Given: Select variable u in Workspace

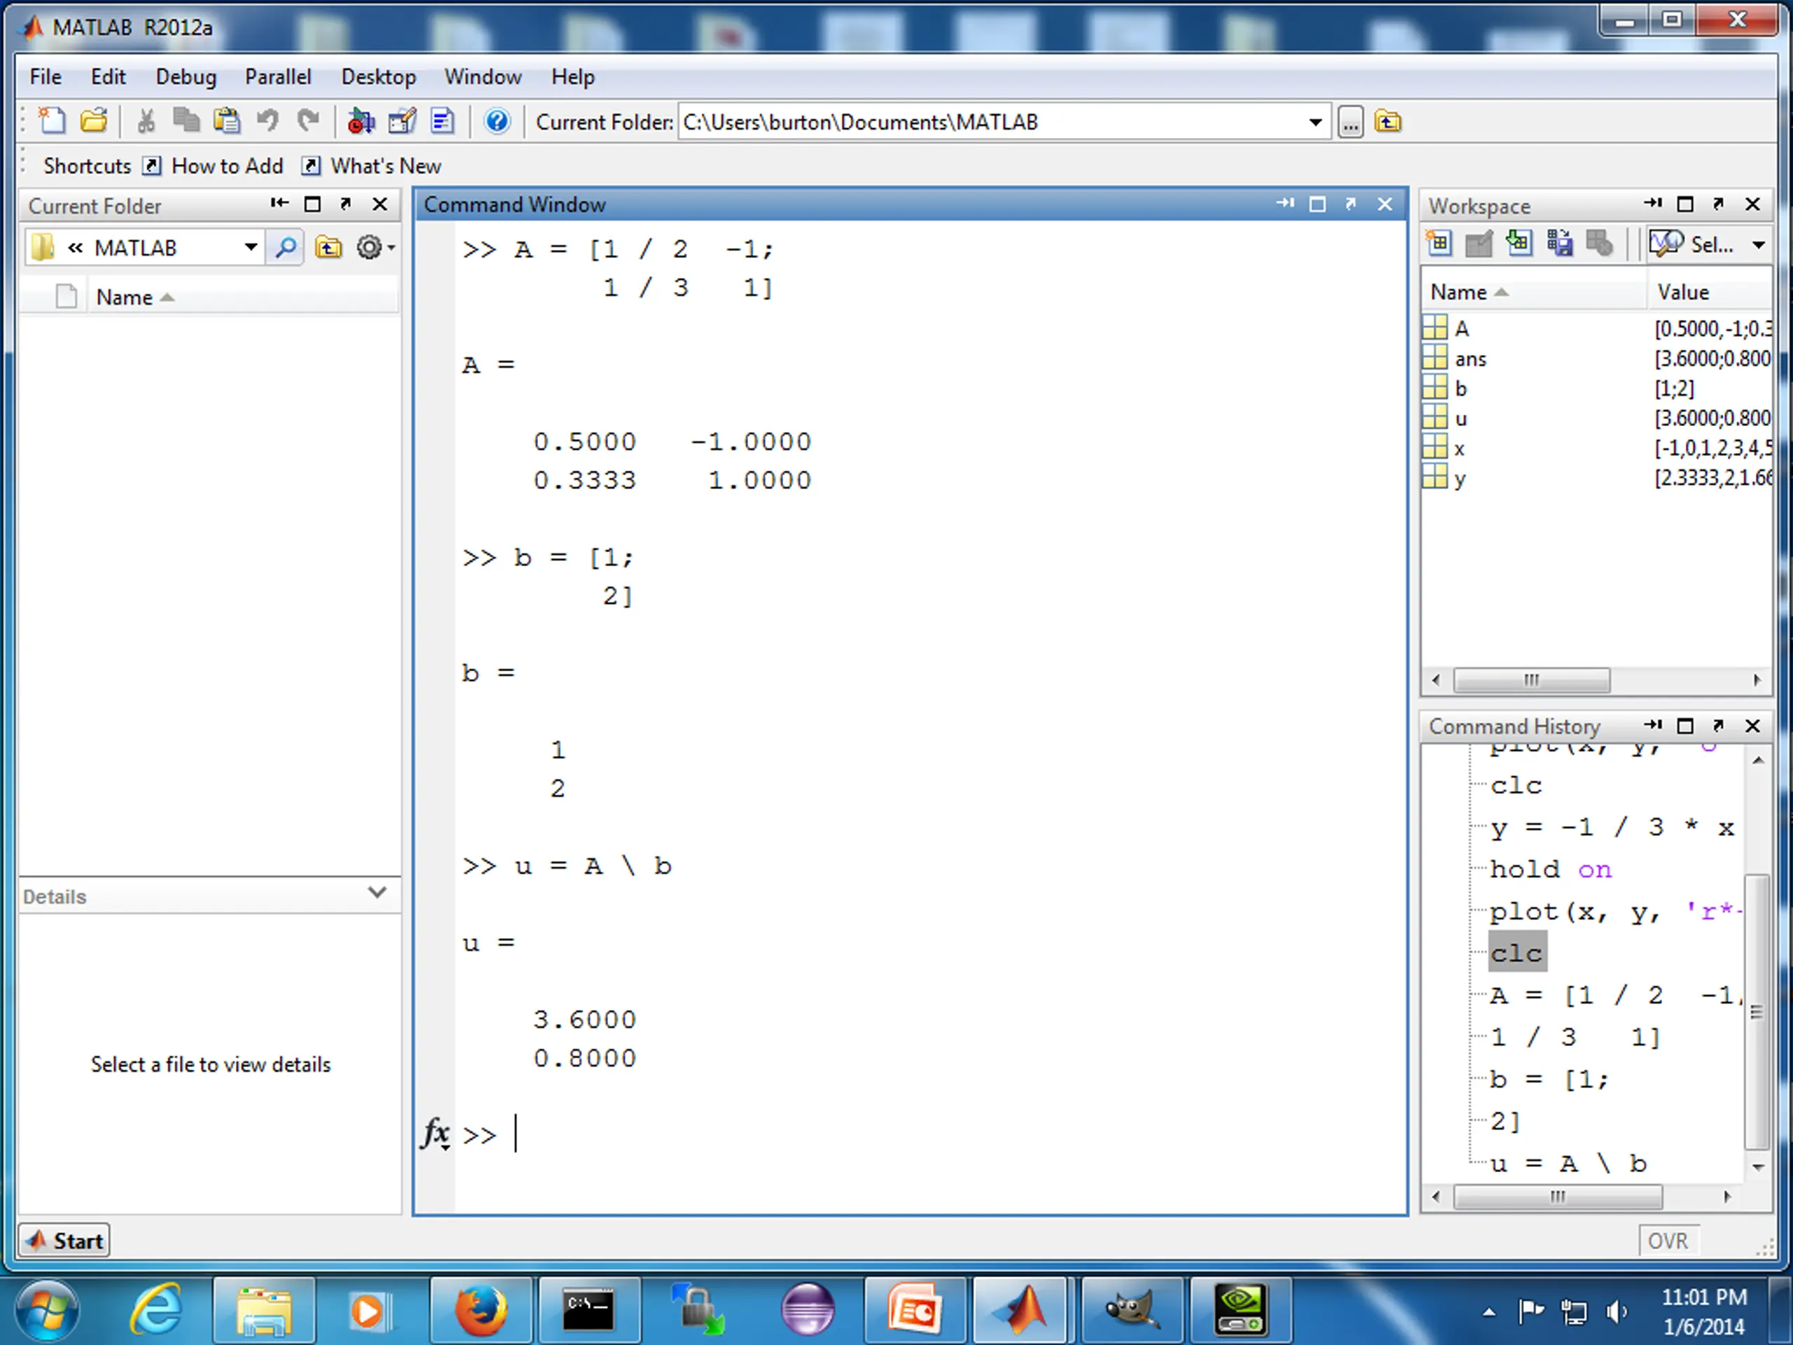Looking at the screenshot, I should coord(1597,418).
